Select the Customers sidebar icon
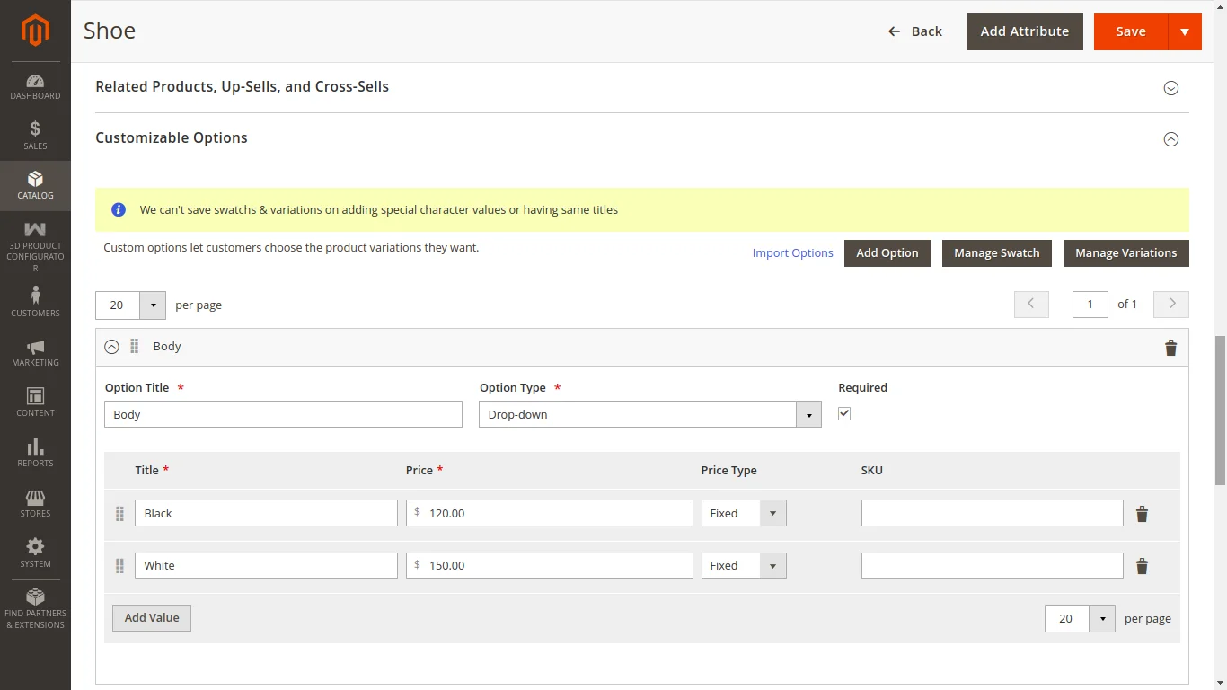Image resolution: width=1227 pixels, height=690 pixels. point(35,296)
